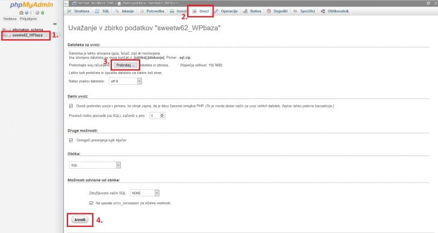Click the Izvedi button
This screenshot has width=438, height=233.
pyautogui.click(x=80, y=220)
